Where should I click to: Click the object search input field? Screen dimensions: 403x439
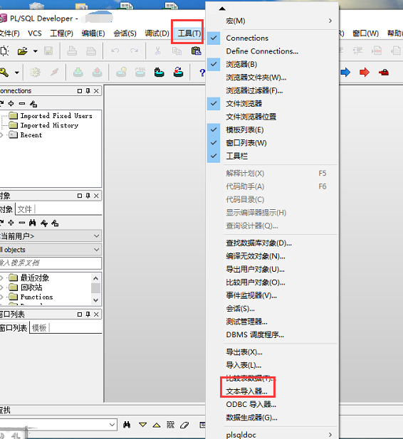(51, 263)
